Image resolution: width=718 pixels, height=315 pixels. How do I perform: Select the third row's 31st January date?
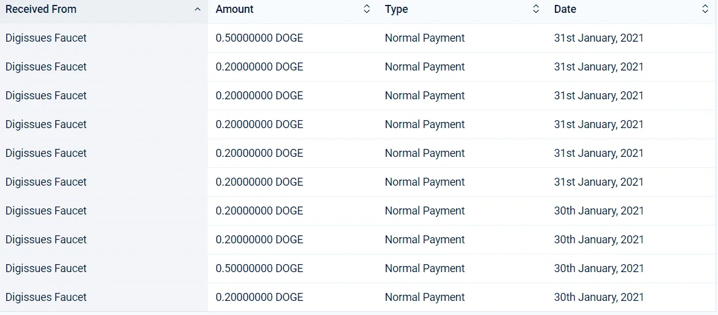(598, 96)
